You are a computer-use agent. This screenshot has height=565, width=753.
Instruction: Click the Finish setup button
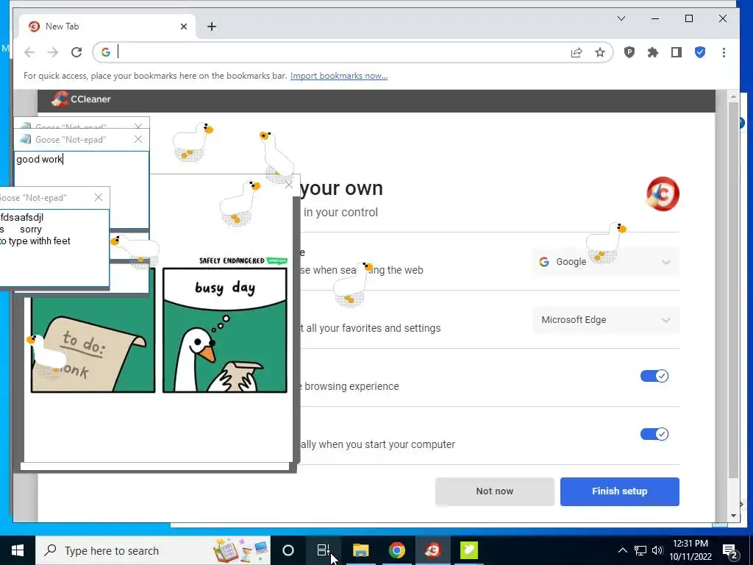(619, 491)
